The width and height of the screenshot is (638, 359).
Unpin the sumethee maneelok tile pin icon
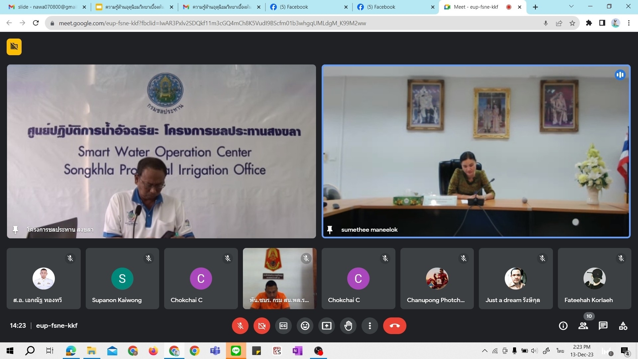(x=330, y=230)
